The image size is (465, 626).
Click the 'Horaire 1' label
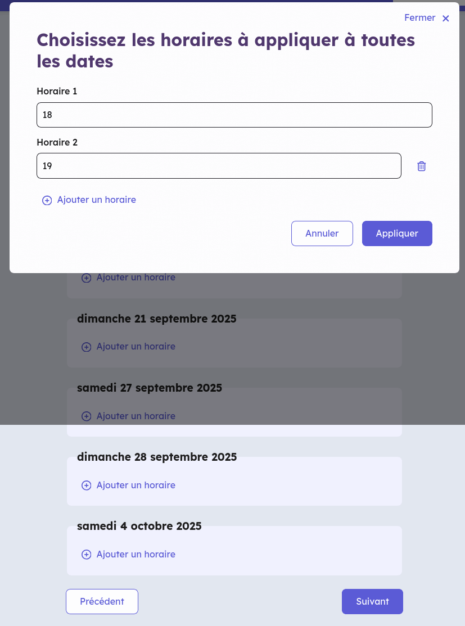pyautogui.click(x=57, y=91)
